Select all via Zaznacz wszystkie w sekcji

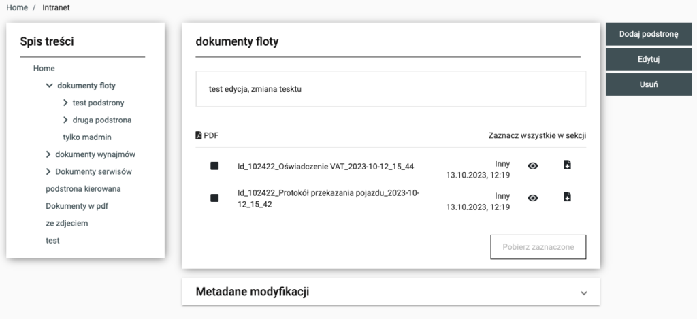point(537,135)
